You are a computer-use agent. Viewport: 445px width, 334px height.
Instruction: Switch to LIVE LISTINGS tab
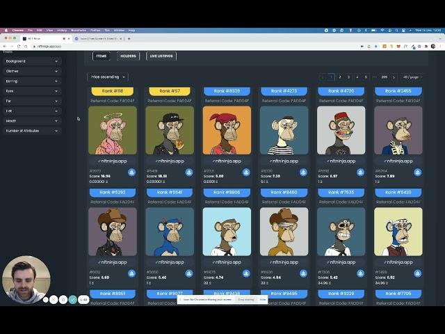tap(161, 56)
